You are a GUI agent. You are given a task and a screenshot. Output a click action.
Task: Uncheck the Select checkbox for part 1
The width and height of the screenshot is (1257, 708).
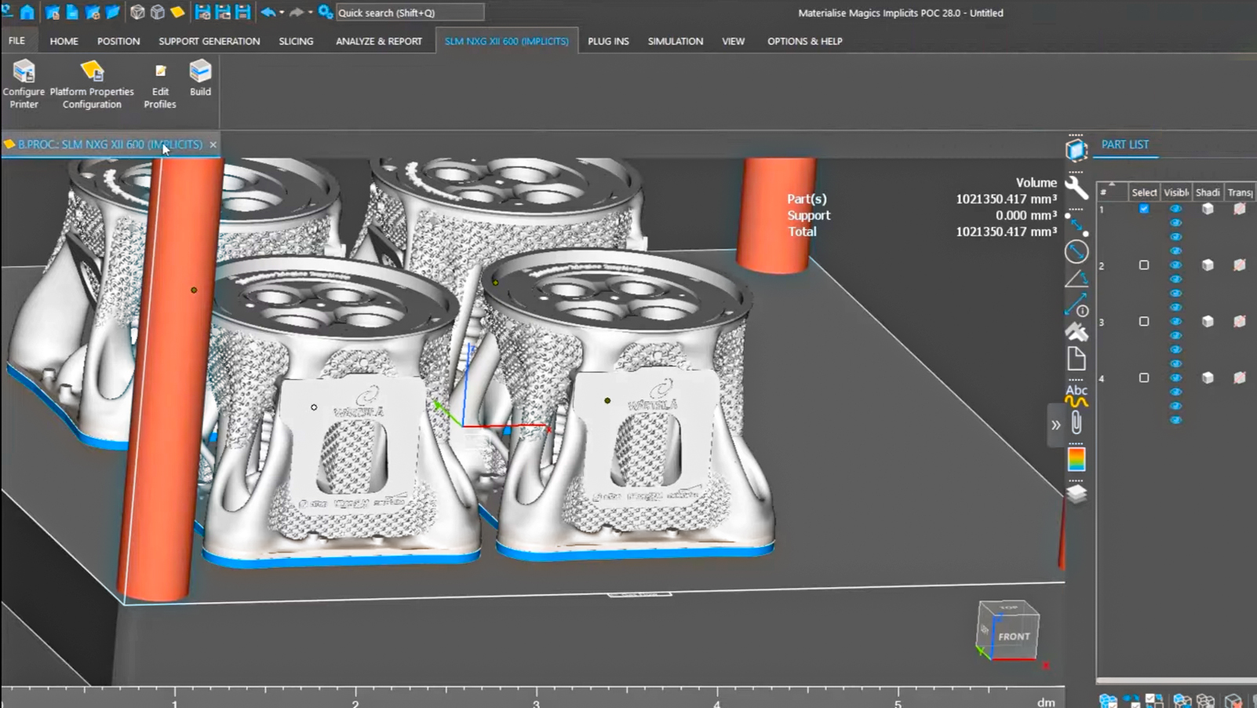point(1144,209)
